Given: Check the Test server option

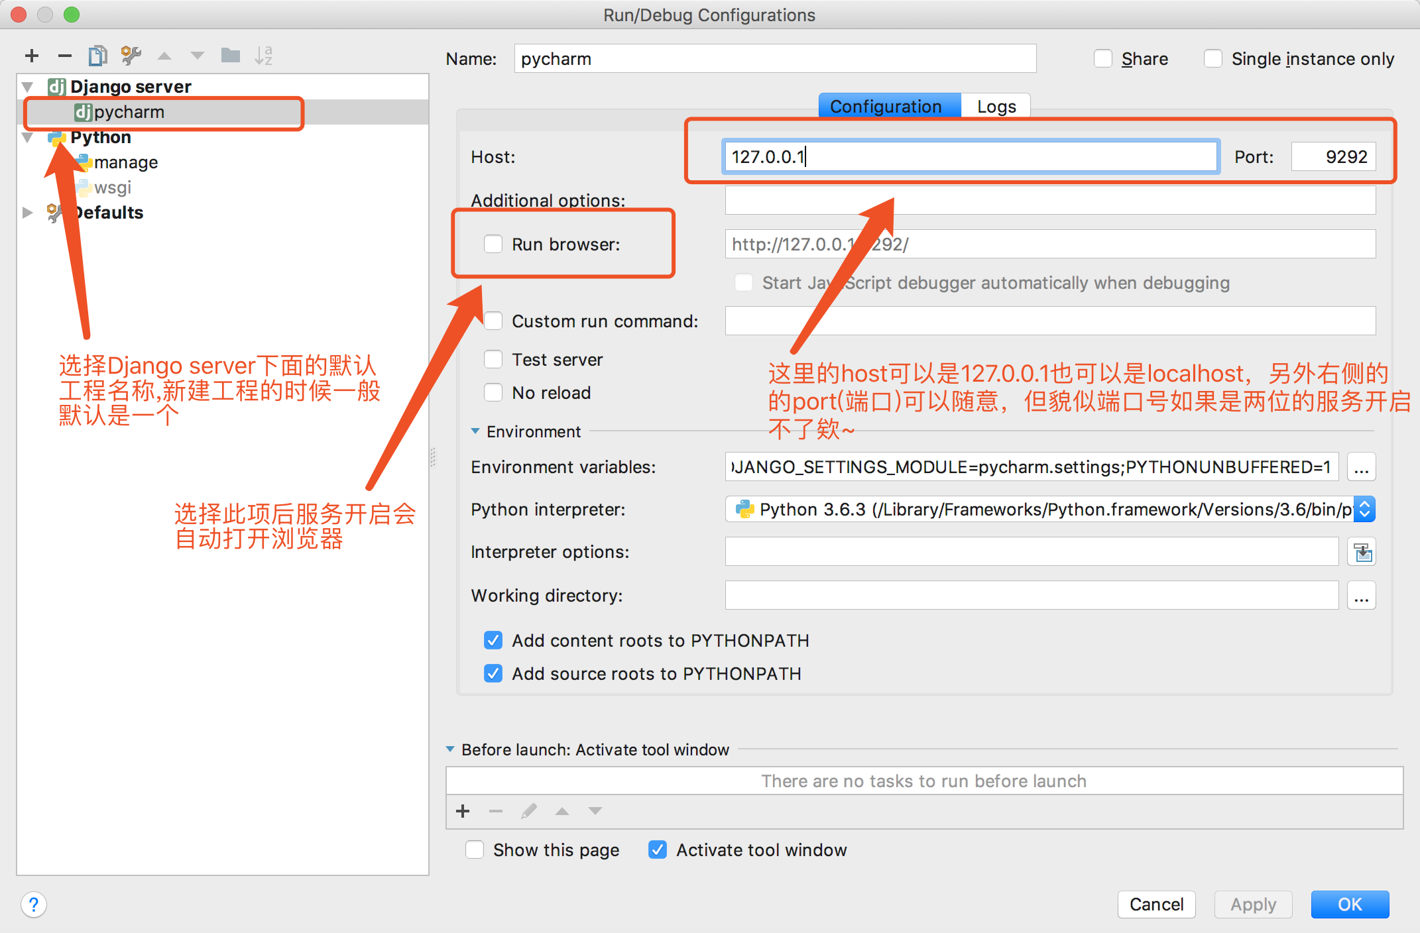Looking at the screenshot, I should coord(493,360).
